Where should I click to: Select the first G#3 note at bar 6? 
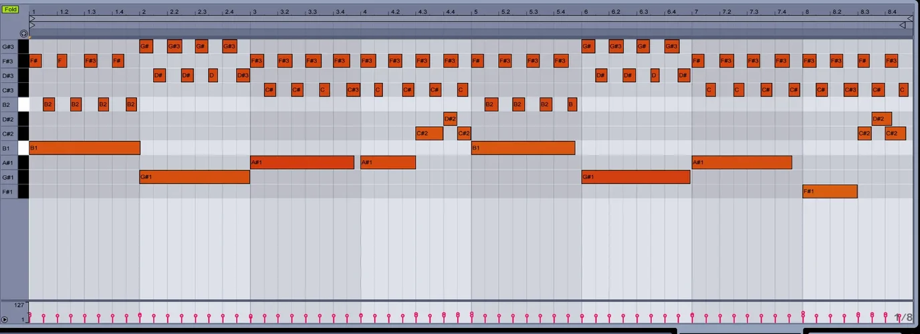pyautogui.click(x=588, y=47)
